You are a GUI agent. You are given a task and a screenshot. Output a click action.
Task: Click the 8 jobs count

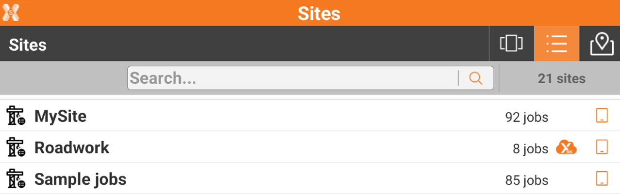pos(530,149)
